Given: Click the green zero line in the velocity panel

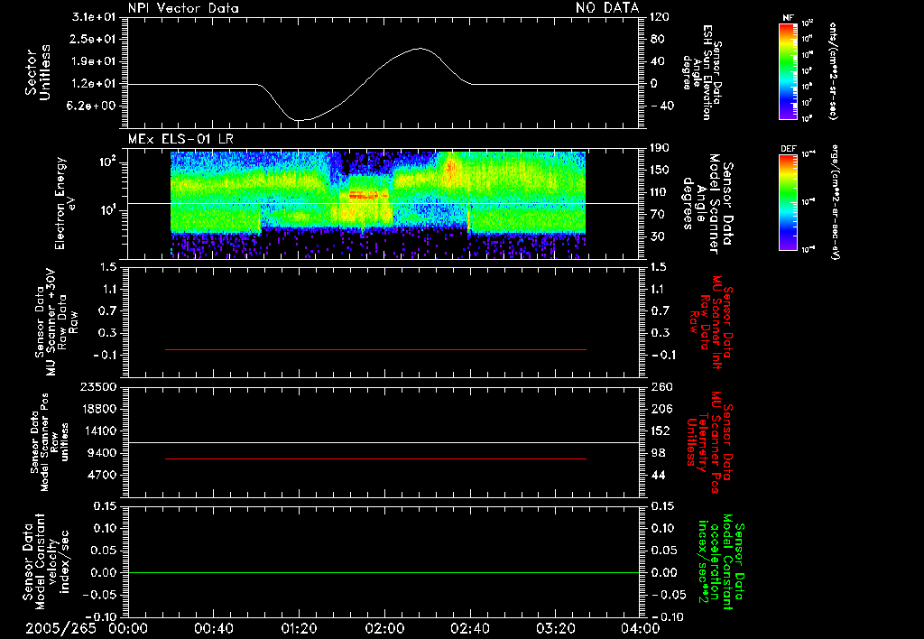Looking at the screenshot, I should coord(383,572).
